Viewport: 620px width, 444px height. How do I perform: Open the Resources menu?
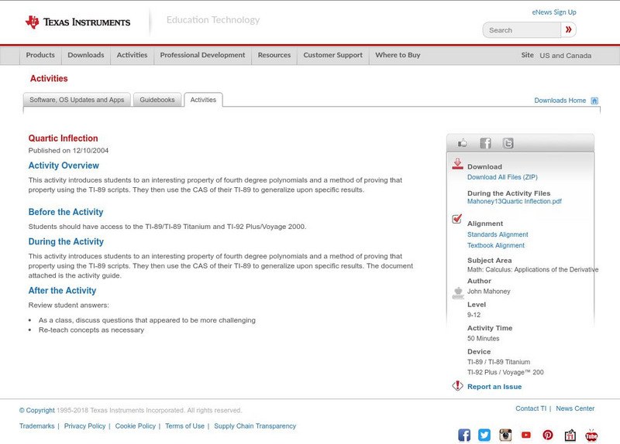coord(274,55)
